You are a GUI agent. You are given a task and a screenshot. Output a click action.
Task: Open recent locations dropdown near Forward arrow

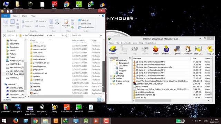[13, 35]
